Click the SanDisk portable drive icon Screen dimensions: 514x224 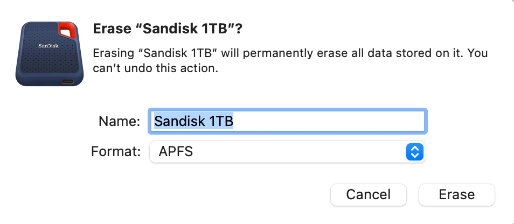coord(51,54)
